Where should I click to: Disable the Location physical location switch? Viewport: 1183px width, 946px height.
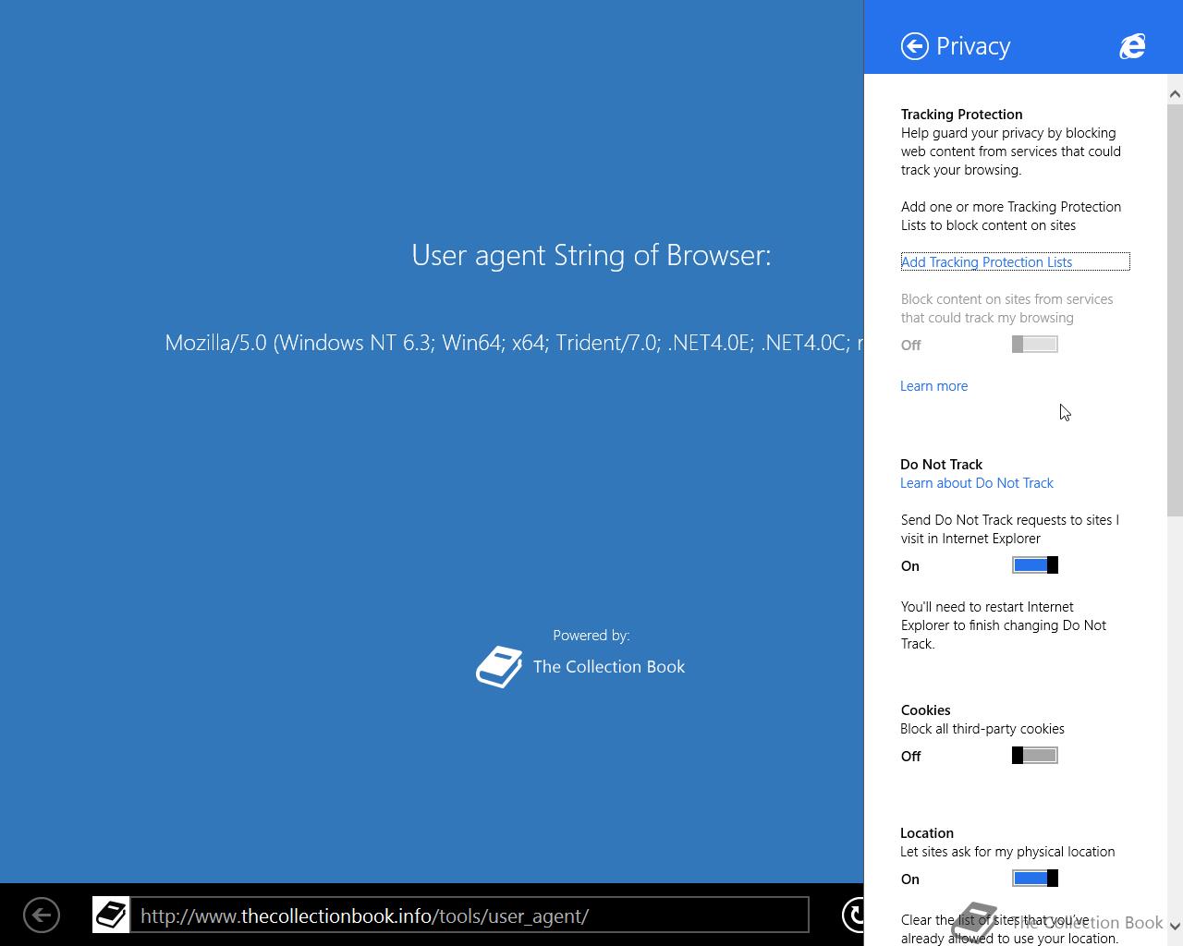(1035, 879)
